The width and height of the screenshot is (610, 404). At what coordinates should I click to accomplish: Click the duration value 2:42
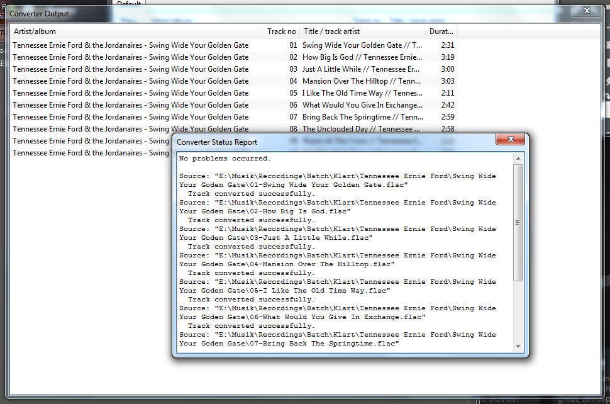pyautogui.click(x=447, y=105)
